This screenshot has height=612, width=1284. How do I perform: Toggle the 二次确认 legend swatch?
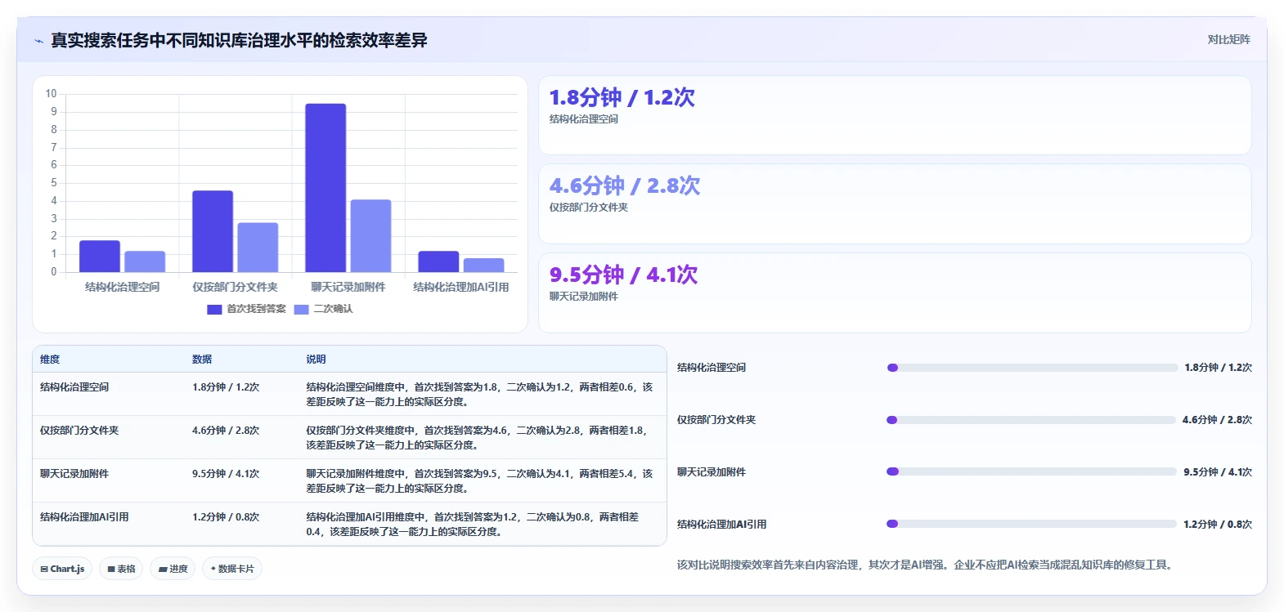(301, 310)
